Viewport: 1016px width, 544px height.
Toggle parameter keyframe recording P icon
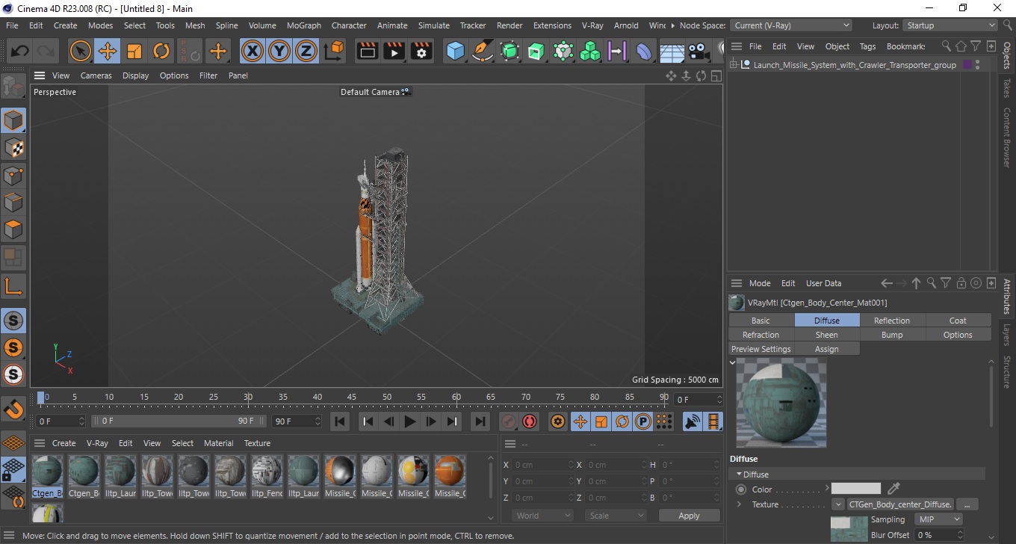click(x=642, y=421)
